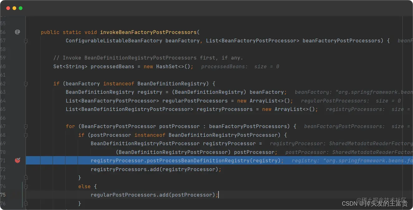Toggle the breakpoint on the highlighted postProcessBeanDefinitionRegistry line
The width and height of the screenshot is (413, 210).
pyautogui.click(x=17, y=160)
